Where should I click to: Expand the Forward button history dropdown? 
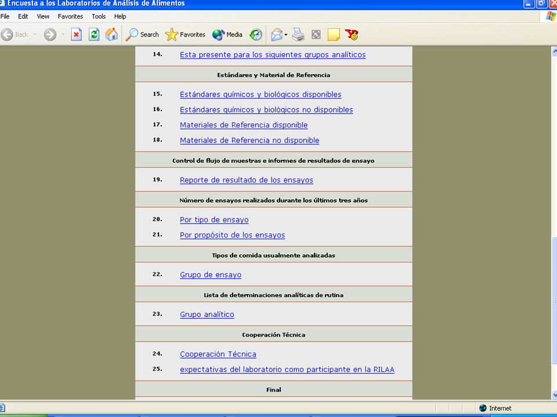[63, 34]
